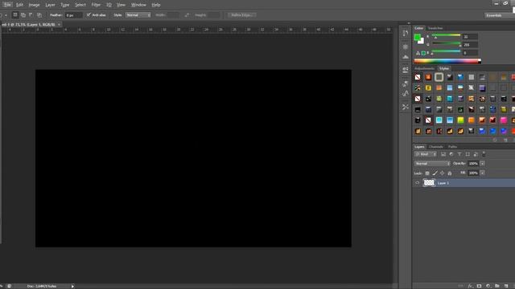515x289 pixels.
Task: Open the Window menu
Action: click(x=138, y=5)
